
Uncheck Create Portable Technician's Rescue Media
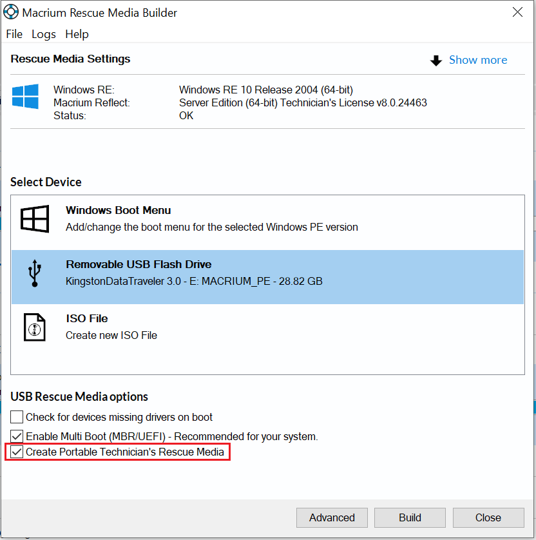(16, 452)
